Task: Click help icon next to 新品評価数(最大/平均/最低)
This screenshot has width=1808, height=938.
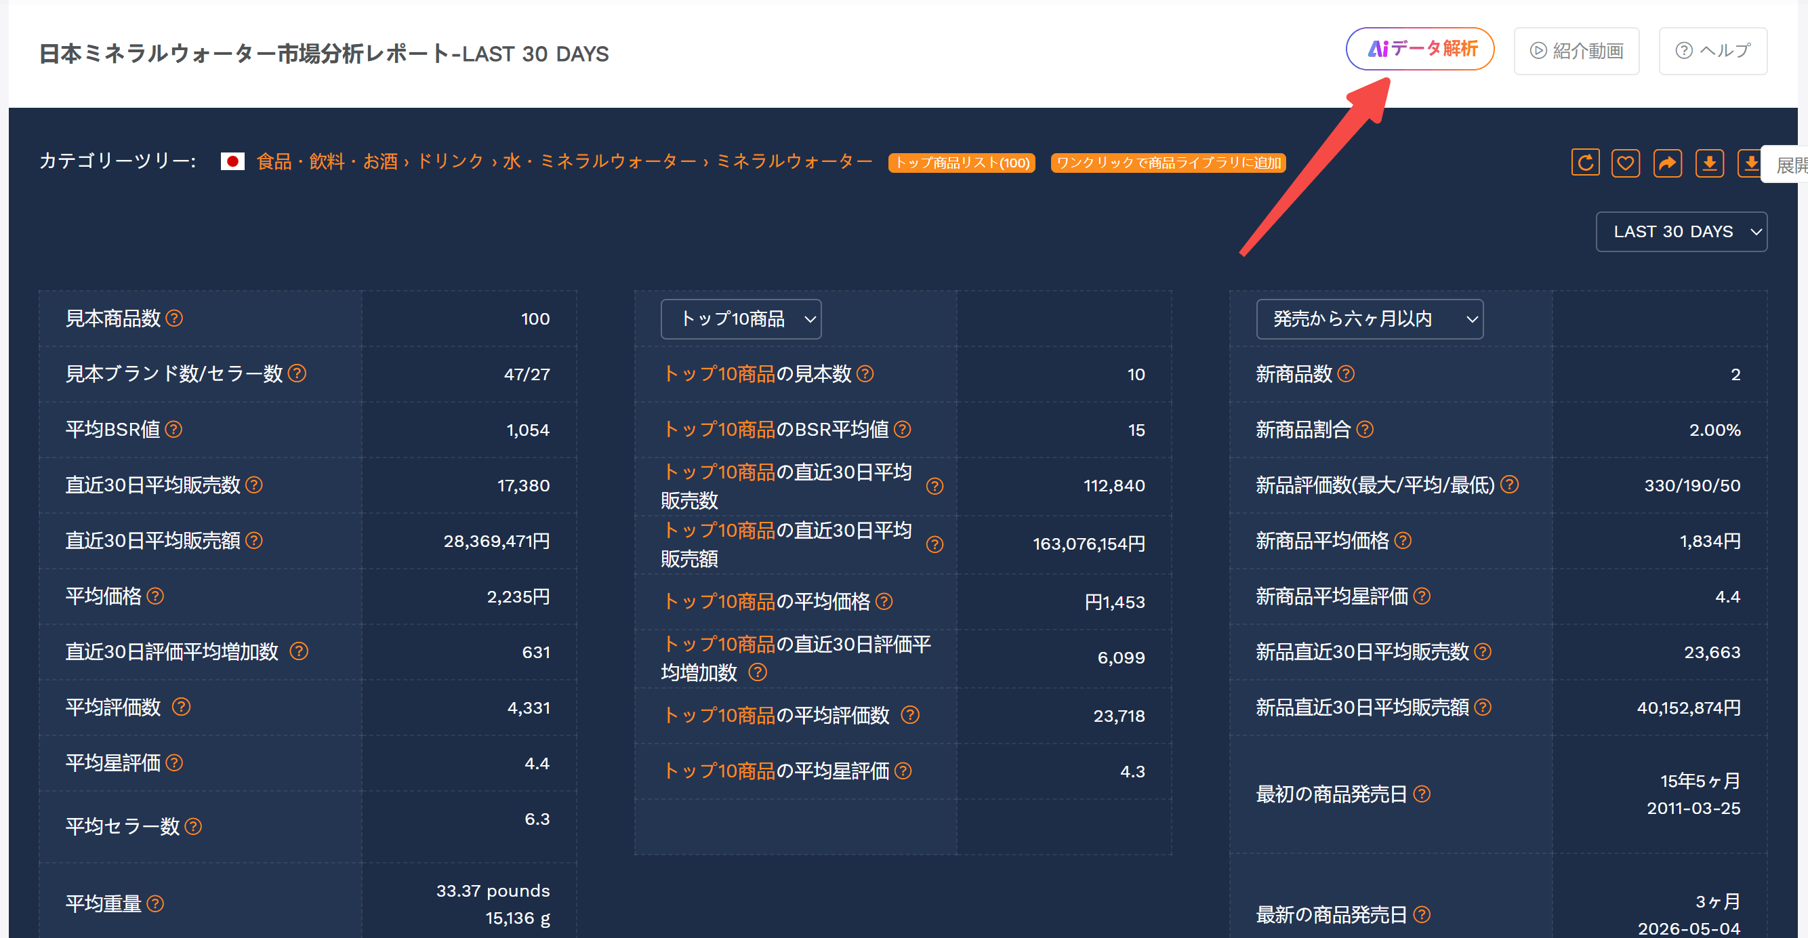Action: coord(1510,485)
